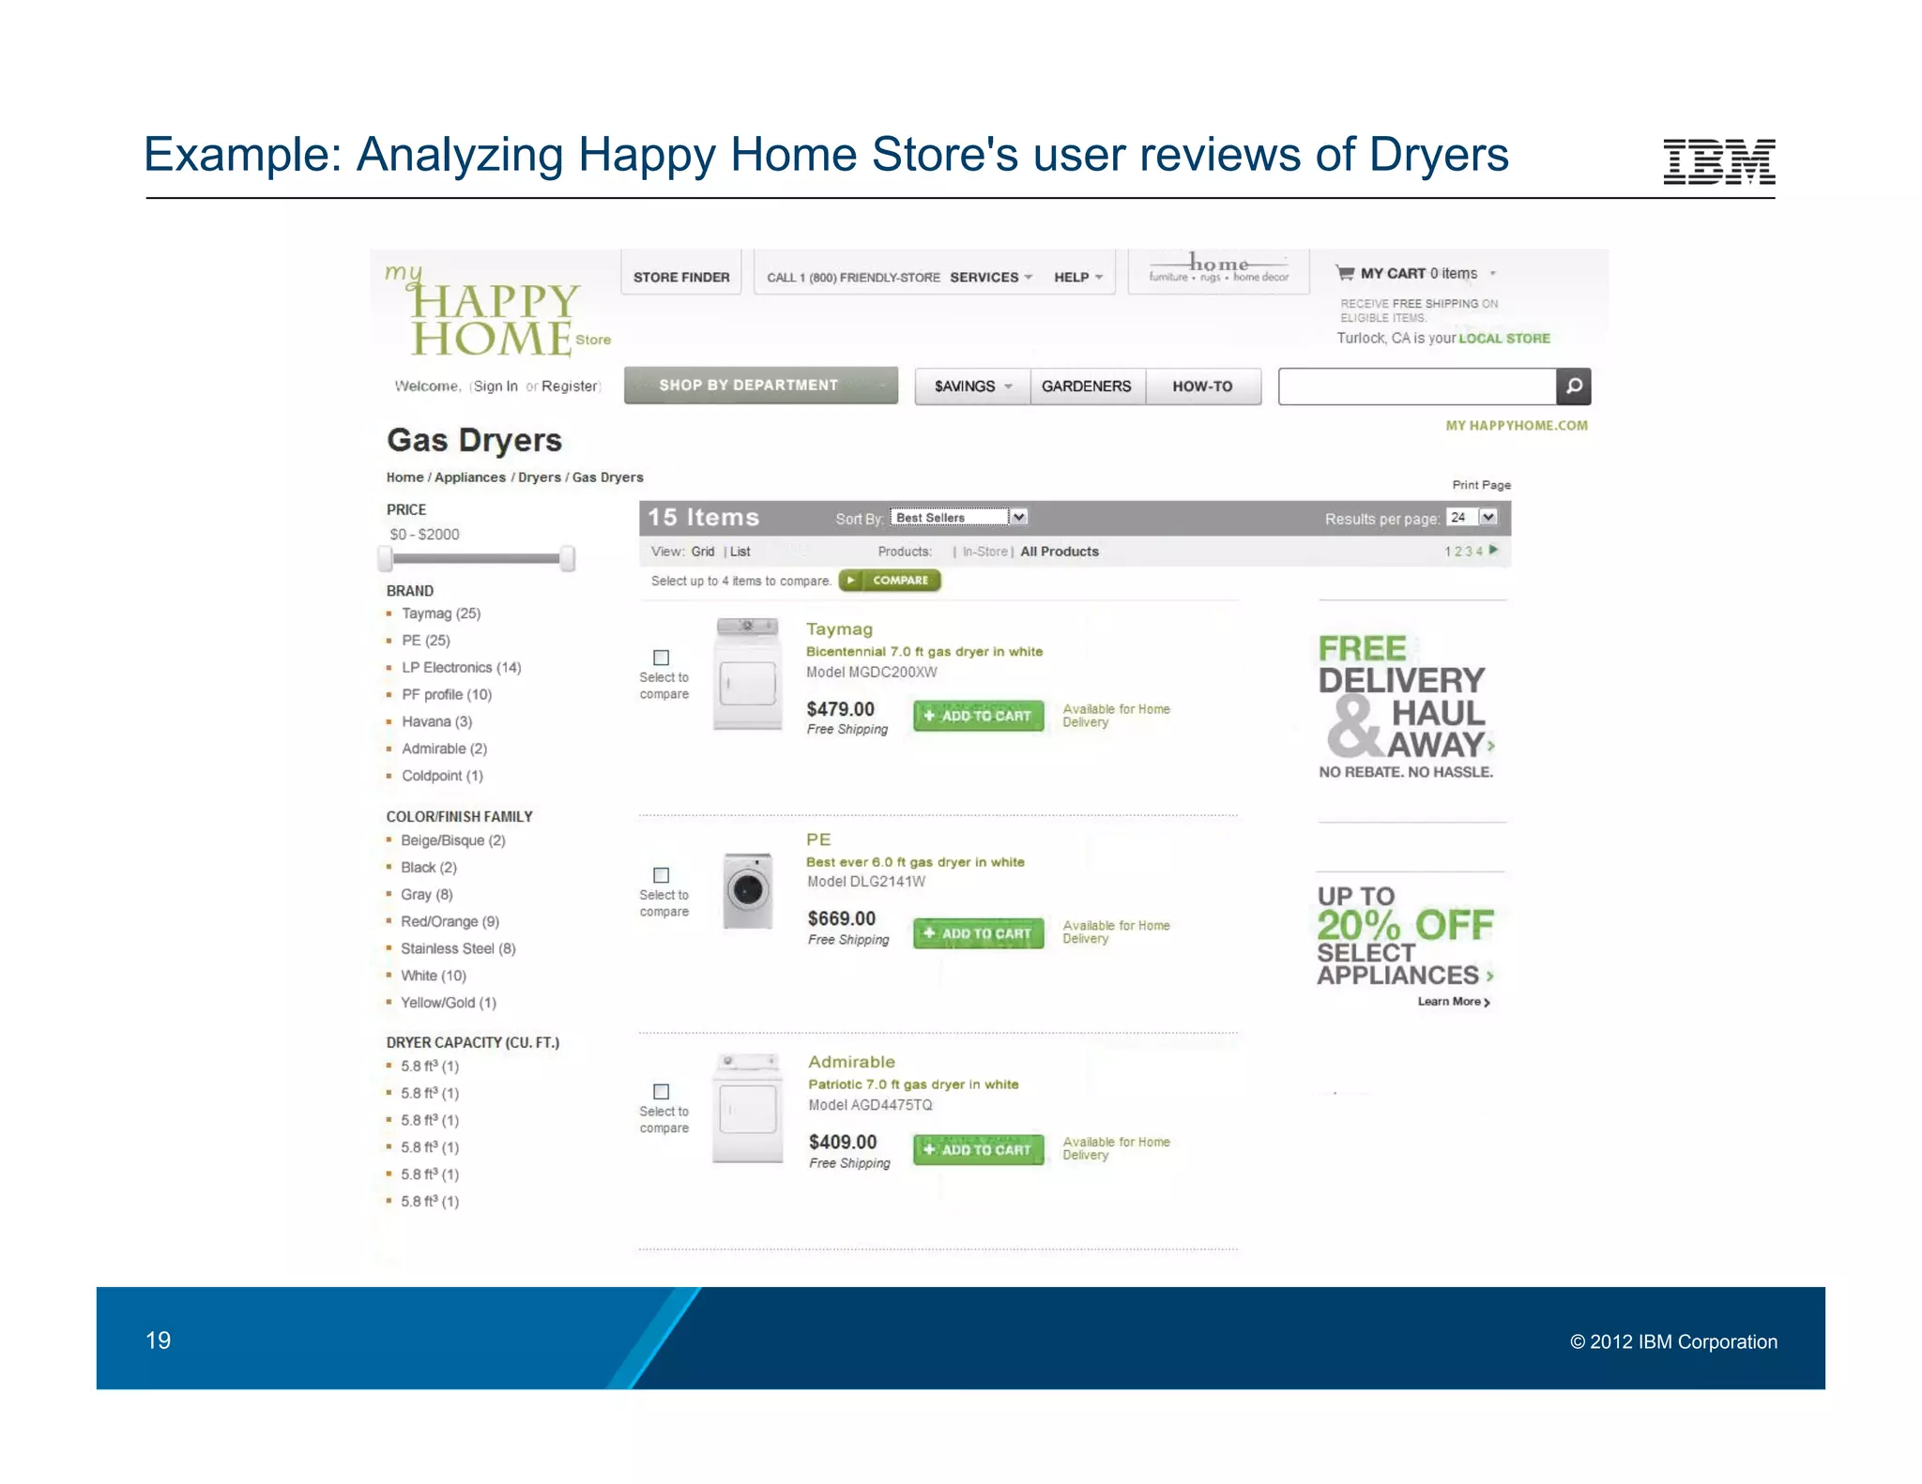The width and height of the screenshot is (1922, 1484).
Task: Filter by color Gray (8)
Action: click(x=427, y=895)
